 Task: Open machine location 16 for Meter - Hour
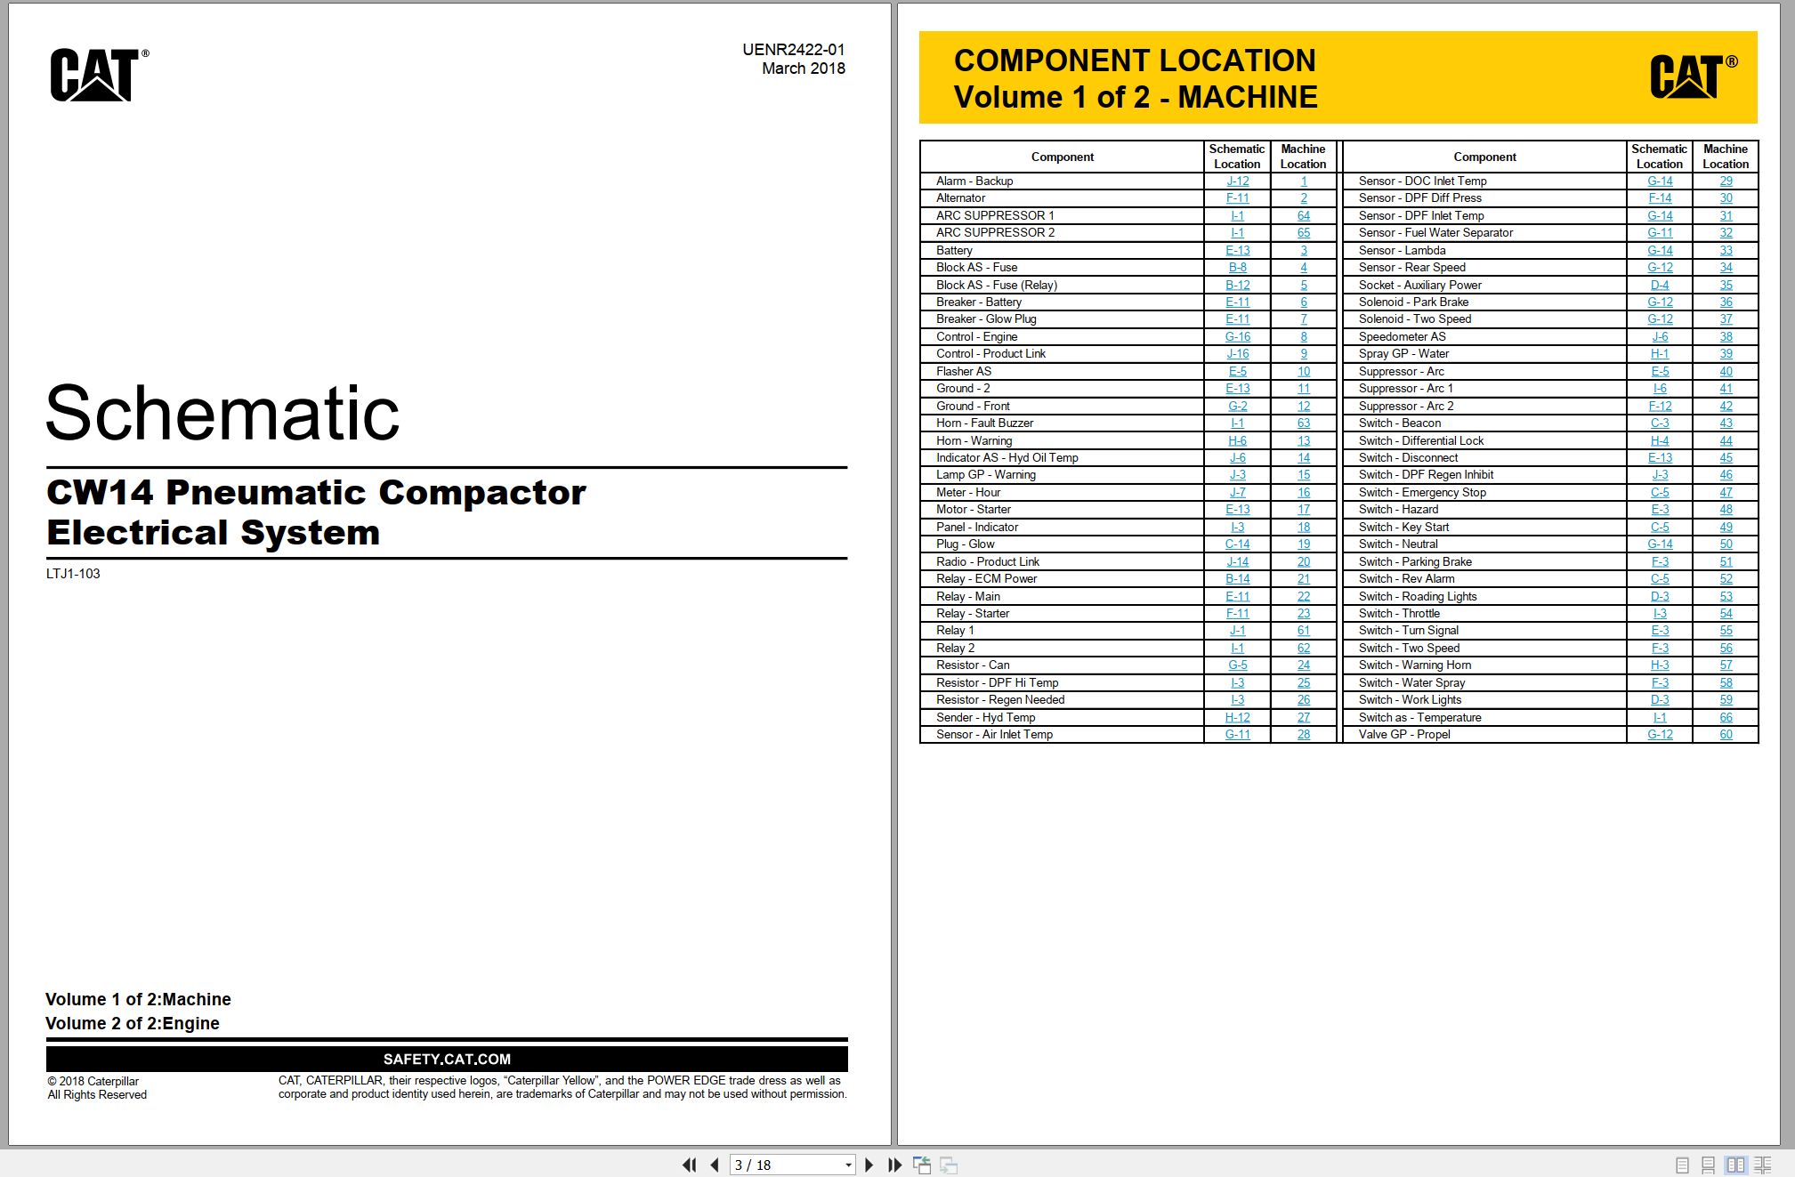pyautogui.click(x=1304, y=492)
